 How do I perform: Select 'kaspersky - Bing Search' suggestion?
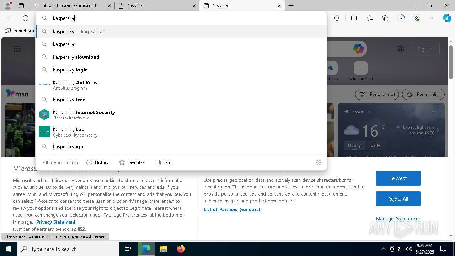[x=181, y=31]
